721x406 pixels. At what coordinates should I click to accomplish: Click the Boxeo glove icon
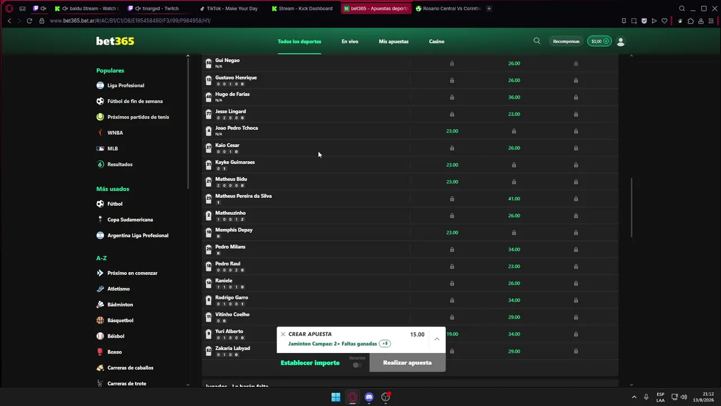100,352
